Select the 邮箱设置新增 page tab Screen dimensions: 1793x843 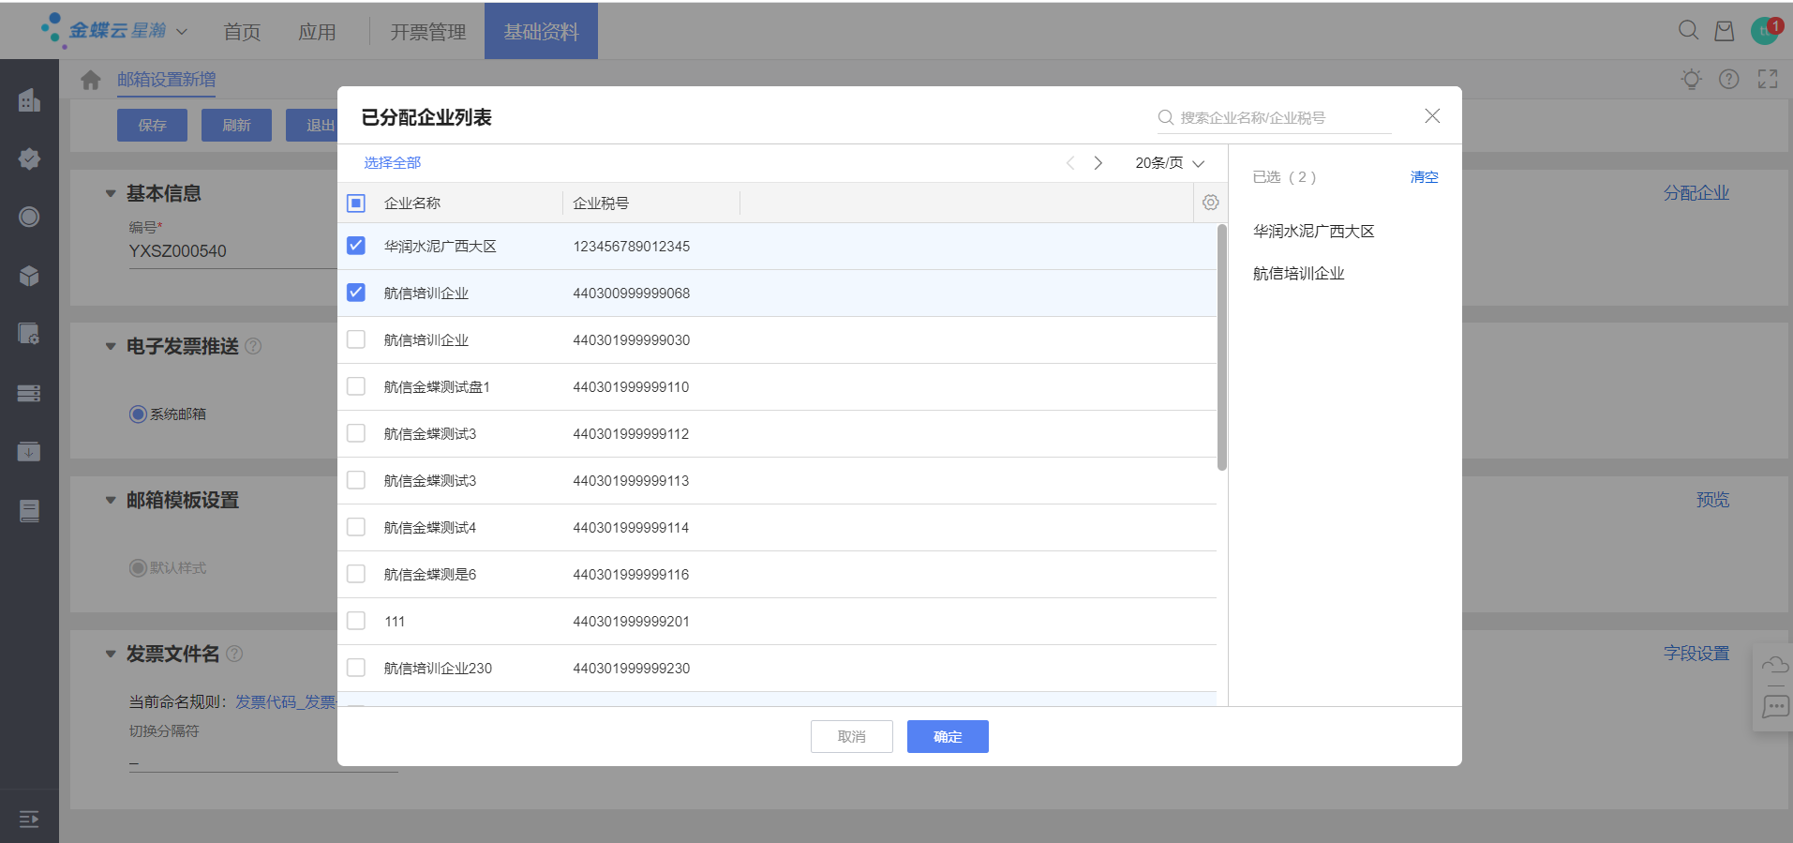(167, 80)
